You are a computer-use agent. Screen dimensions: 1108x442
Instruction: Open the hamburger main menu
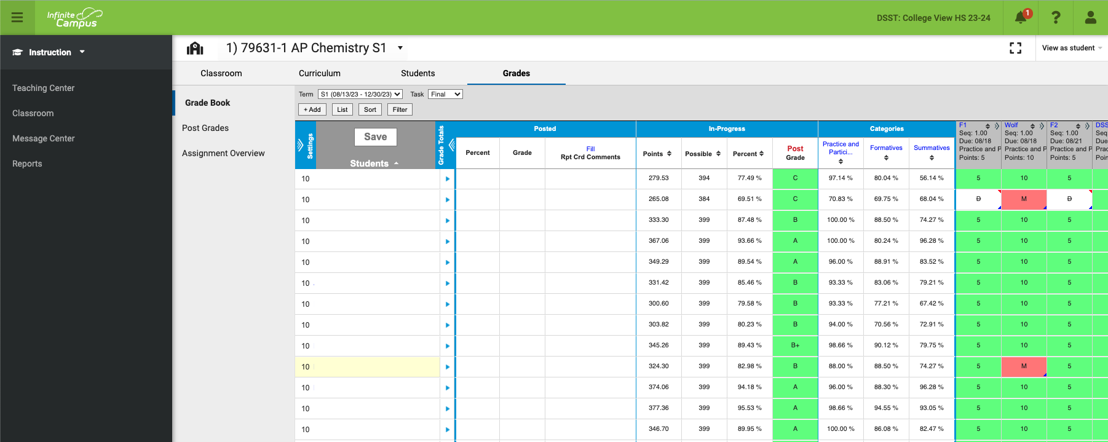pyautogui.click(x=17, y=17)
